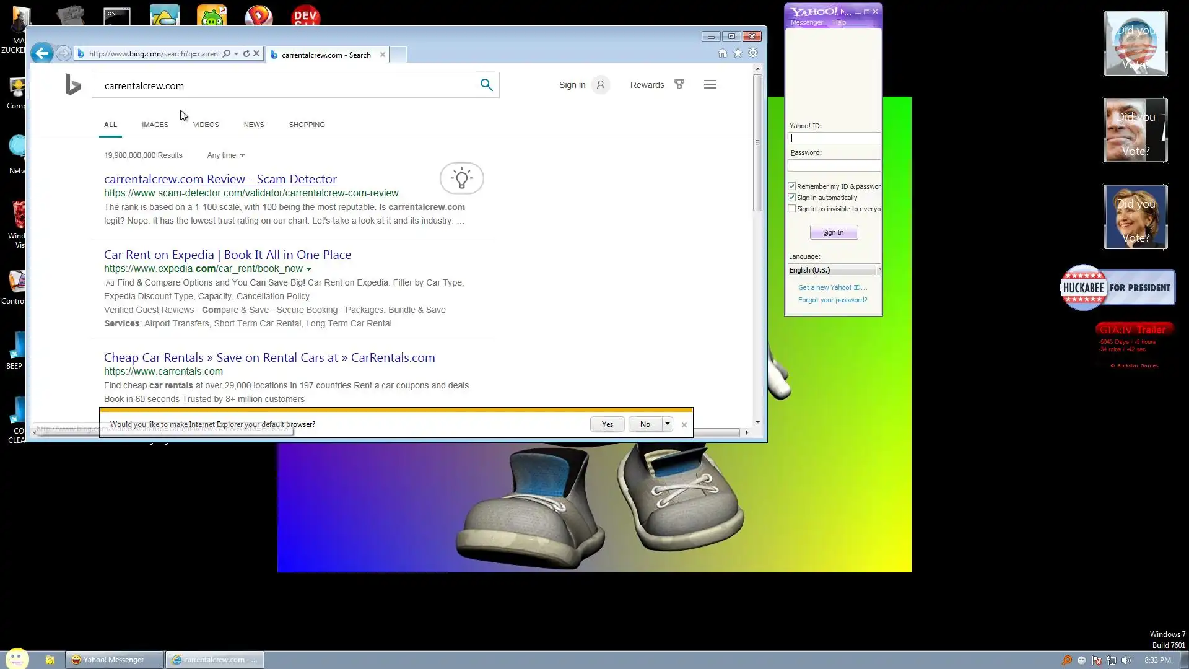Enable Sign in as invisible checkbox
This screenshot has width=1189, height=669.
[791, 209]
